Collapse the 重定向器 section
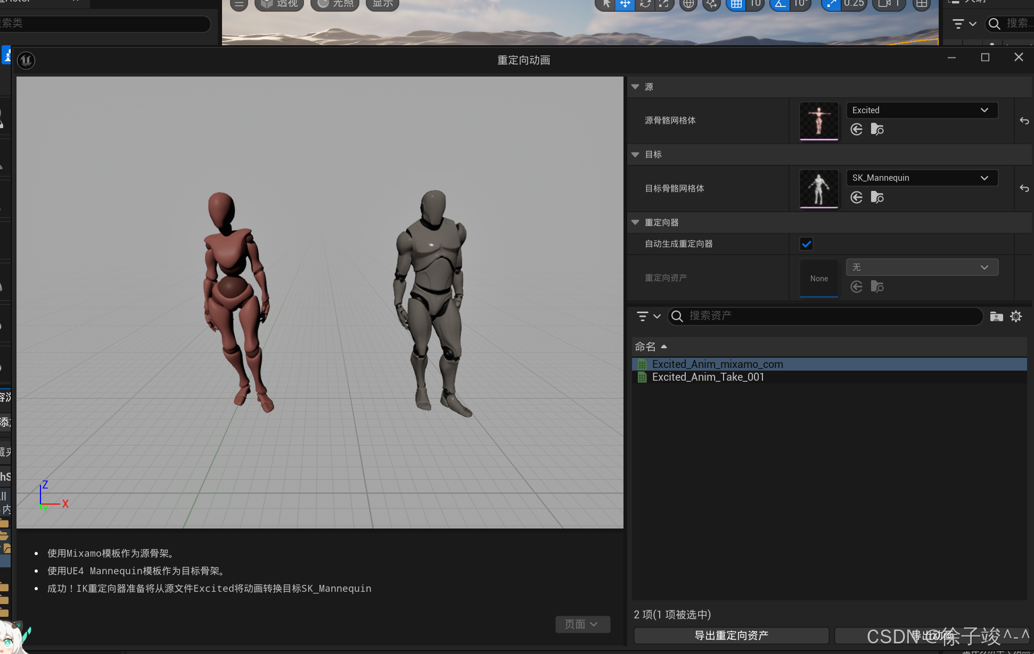 point(635,222)
